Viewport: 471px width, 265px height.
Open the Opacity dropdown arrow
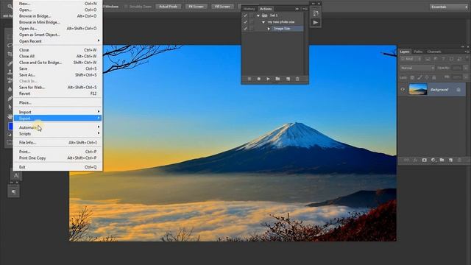point(466,68)
